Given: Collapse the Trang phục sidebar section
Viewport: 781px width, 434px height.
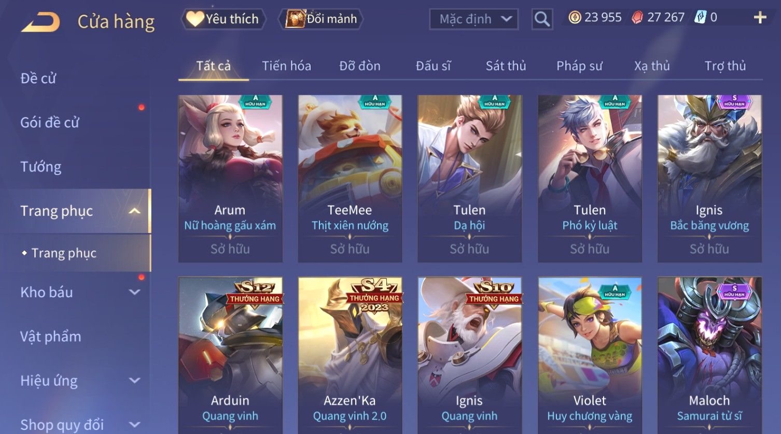Looking at the screenshot, I should point(135,211).
